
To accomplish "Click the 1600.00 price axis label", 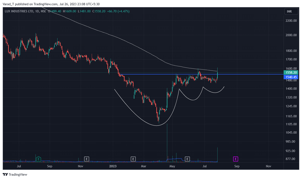I will coord(292,68).
